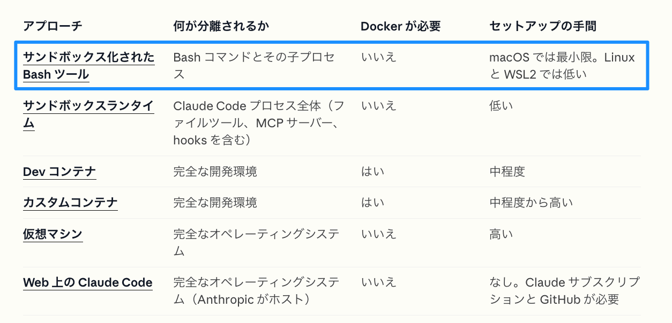This screenshot has height=323, width=672.
Task: Click はい in the カスタムコンテナ row
Action: coord(372,203)
